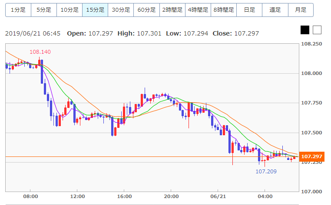Switch to the 月足 monthly chart
The height and width of the screenshot is (205, 331).
(x=300, y=10)
